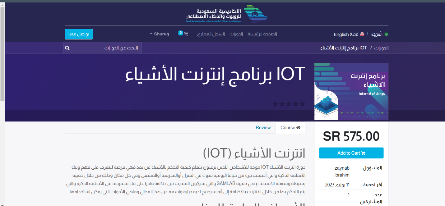Open the shopping cart icon in navbar
Image resolution: width=445 pixels, height=206 pixels.
click(186, 34)
